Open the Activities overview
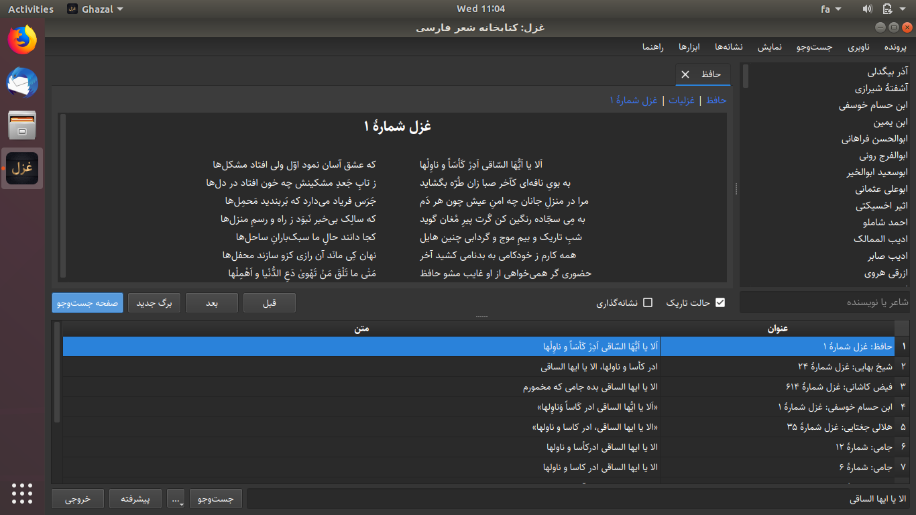 tap(31, 9)
